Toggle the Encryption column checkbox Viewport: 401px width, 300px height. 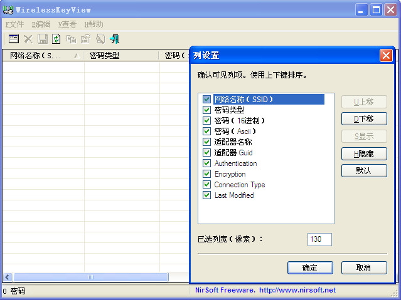point(206,174)
